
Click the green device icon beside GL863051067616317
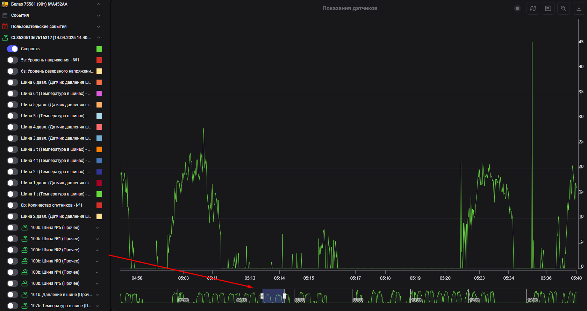[x=5, y=38]
